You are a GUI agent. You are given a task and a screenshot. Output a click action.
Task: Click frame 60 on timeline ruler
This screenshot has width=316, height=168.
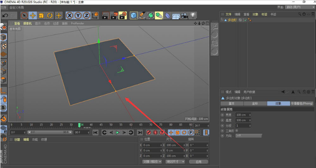tap(131, 125)
